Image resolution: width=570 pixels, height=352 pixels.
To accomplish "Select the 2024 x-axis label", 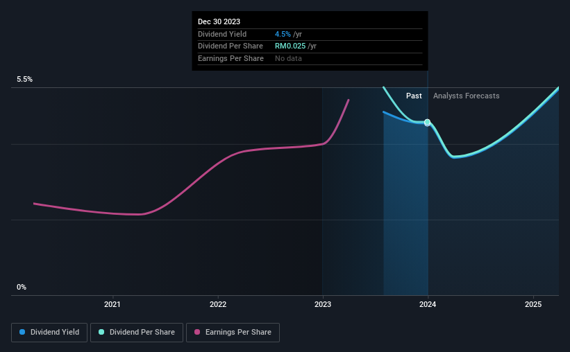I will click(x=428, y=304).
